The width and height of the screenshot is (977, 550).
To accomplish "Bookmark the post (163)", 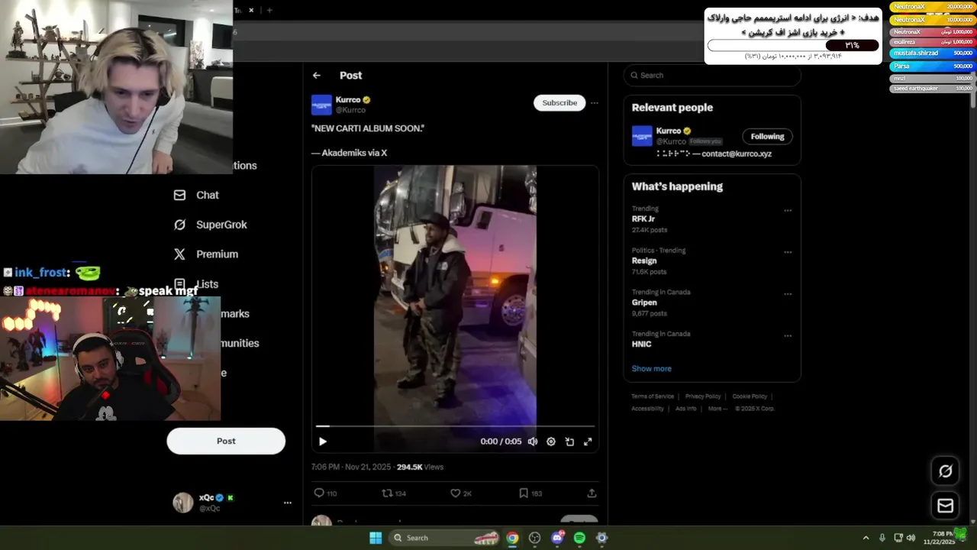I will (530, 493).
